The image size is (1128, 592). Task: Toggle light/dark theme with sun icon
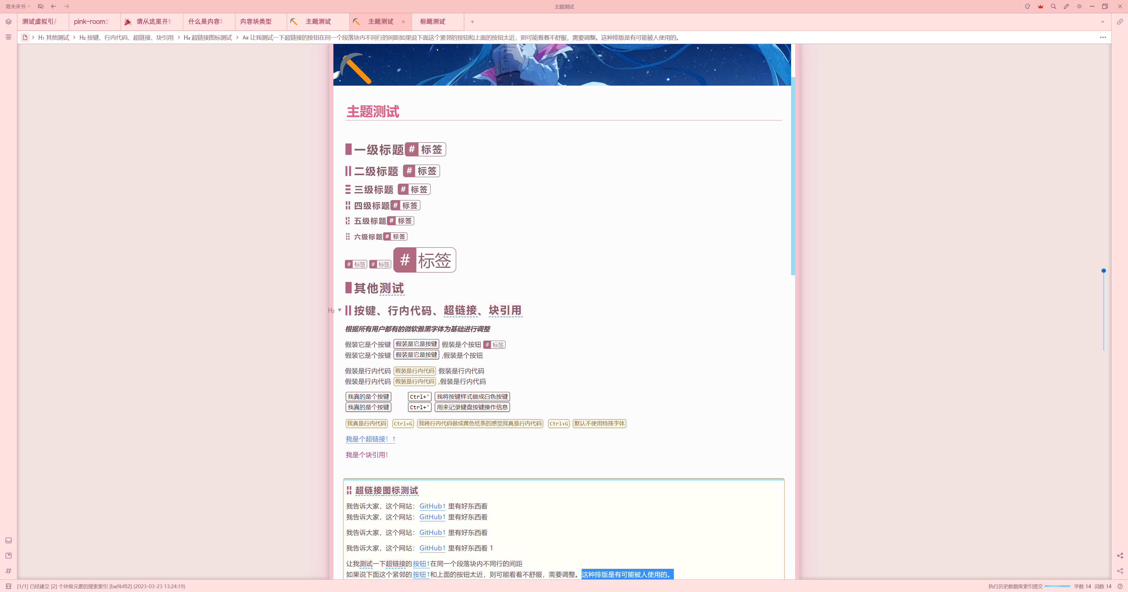(x=1079, y=6)
